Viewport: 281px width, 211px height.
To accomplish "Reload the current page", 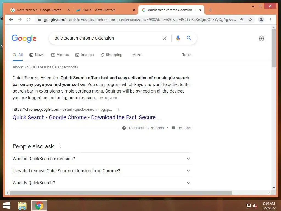I will tap(29, 20).
